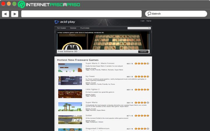Click the 4.8 / 5 score text
Viewport: 210px width, 131px height.
[129, 90]
